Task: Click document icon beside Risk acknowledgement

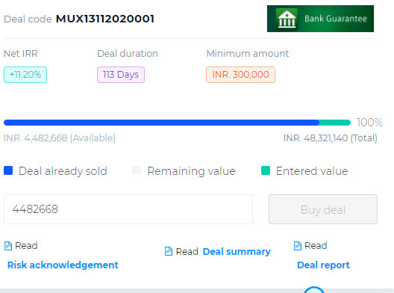Action: [x=8, y=246]
